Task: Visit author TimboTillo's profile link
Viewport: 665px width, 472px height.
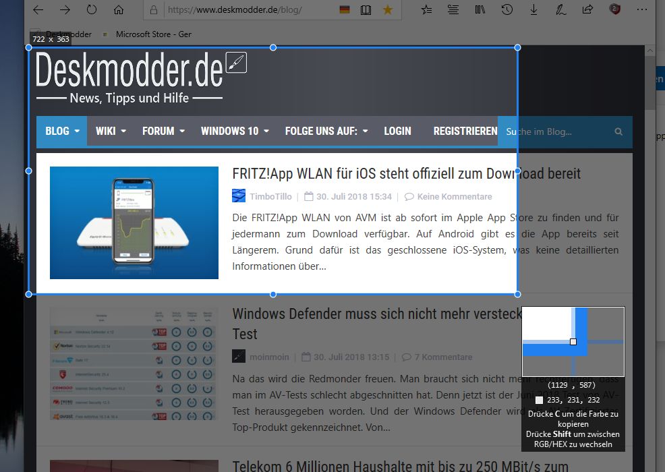Action: (x=270, y=196)
